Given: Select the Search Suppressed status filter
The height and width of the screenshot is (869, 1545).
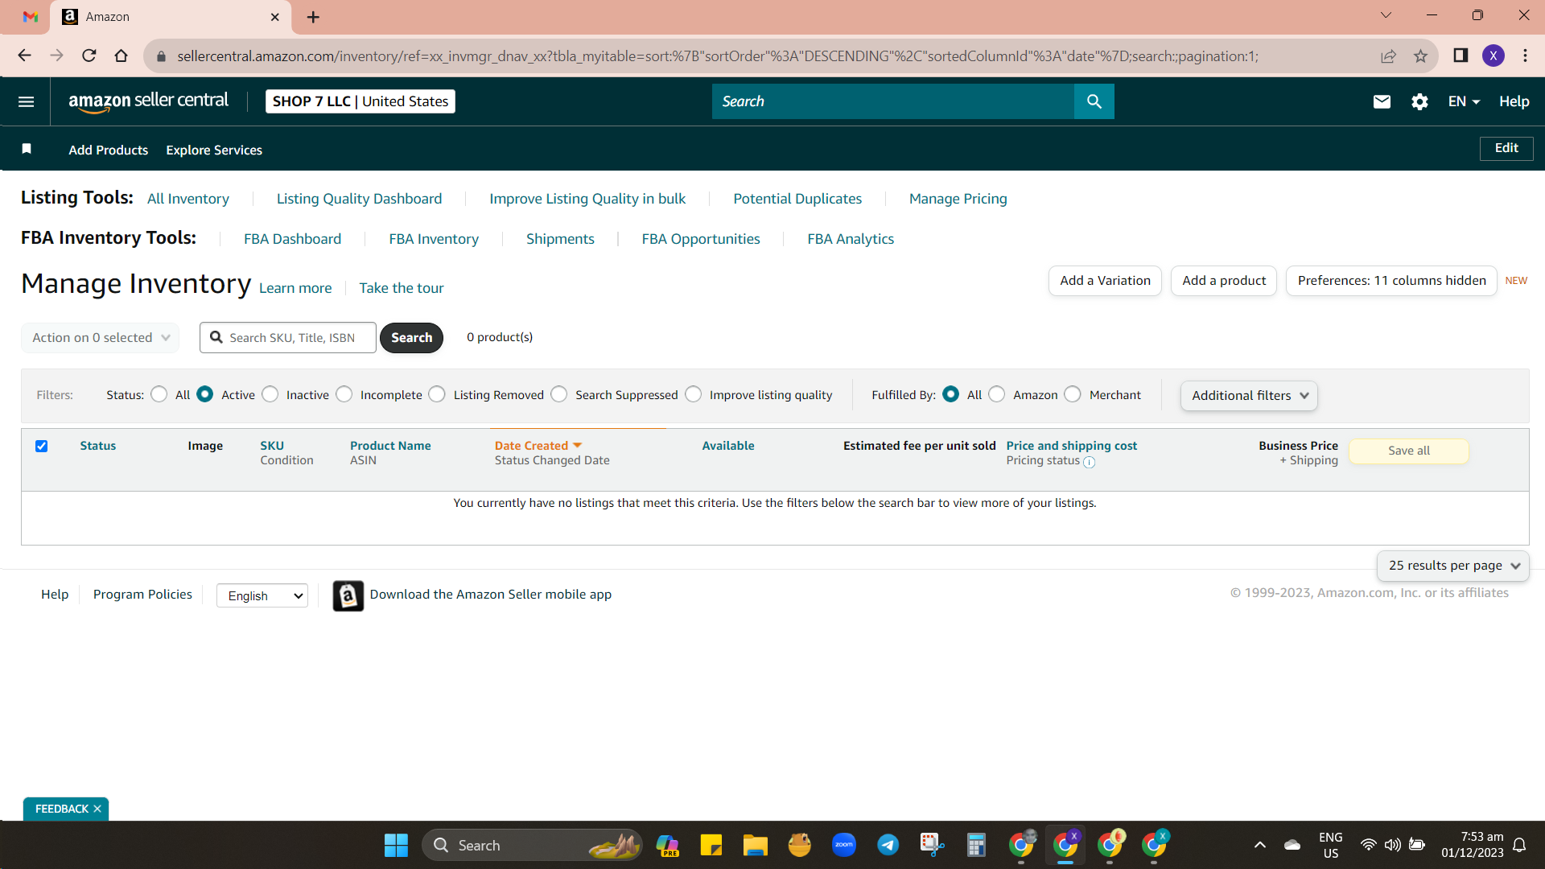Looking at the screenshot, I should (559, 394).
